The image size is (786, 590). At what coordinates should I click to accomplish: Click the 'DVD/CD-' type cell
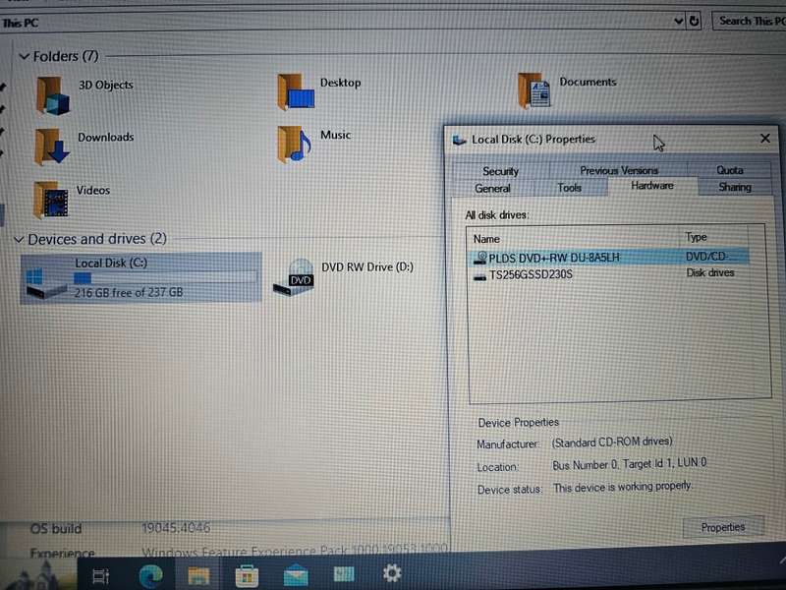point(706,257)
